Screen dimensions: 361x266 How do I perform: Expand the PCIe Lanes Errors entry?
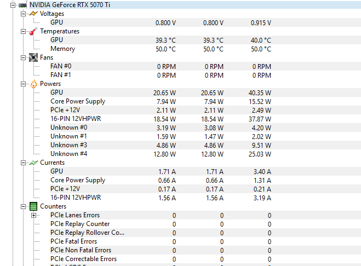[x=34, y=216]
